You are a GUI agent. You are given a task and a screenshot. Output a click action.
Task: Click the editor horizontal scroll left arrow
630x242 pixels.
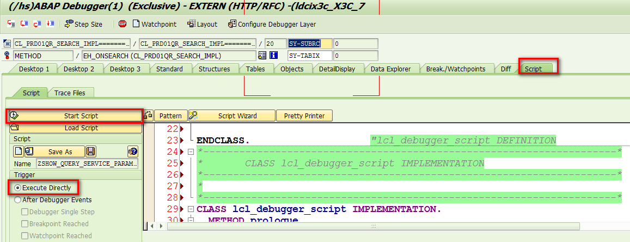152,226
